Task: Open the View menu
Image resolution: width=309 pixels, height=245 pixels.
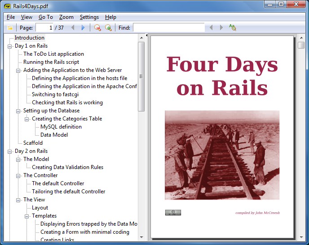Action: [x=26, y=17]
